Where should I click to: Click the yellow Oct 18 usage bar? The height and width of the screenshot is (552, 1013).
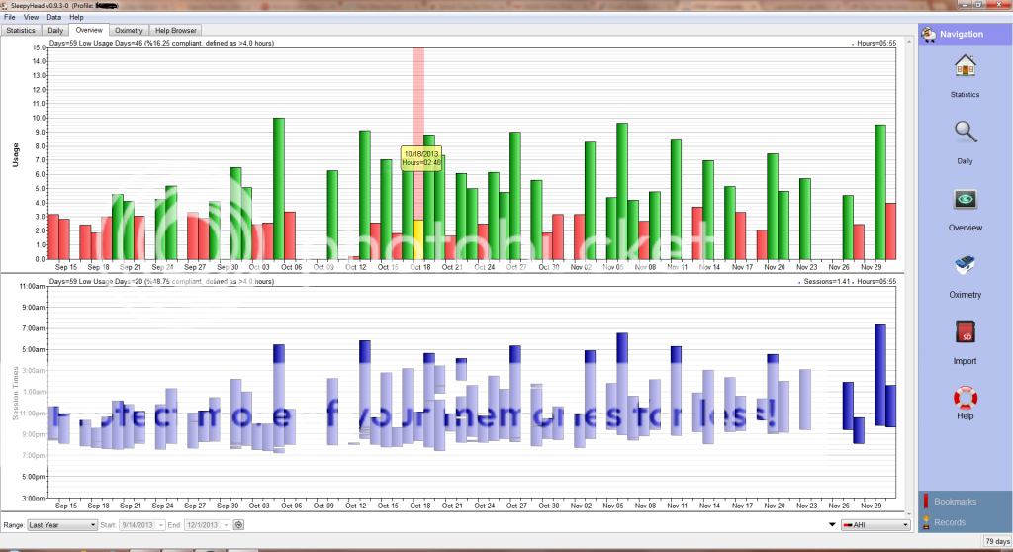pos(418,239)
